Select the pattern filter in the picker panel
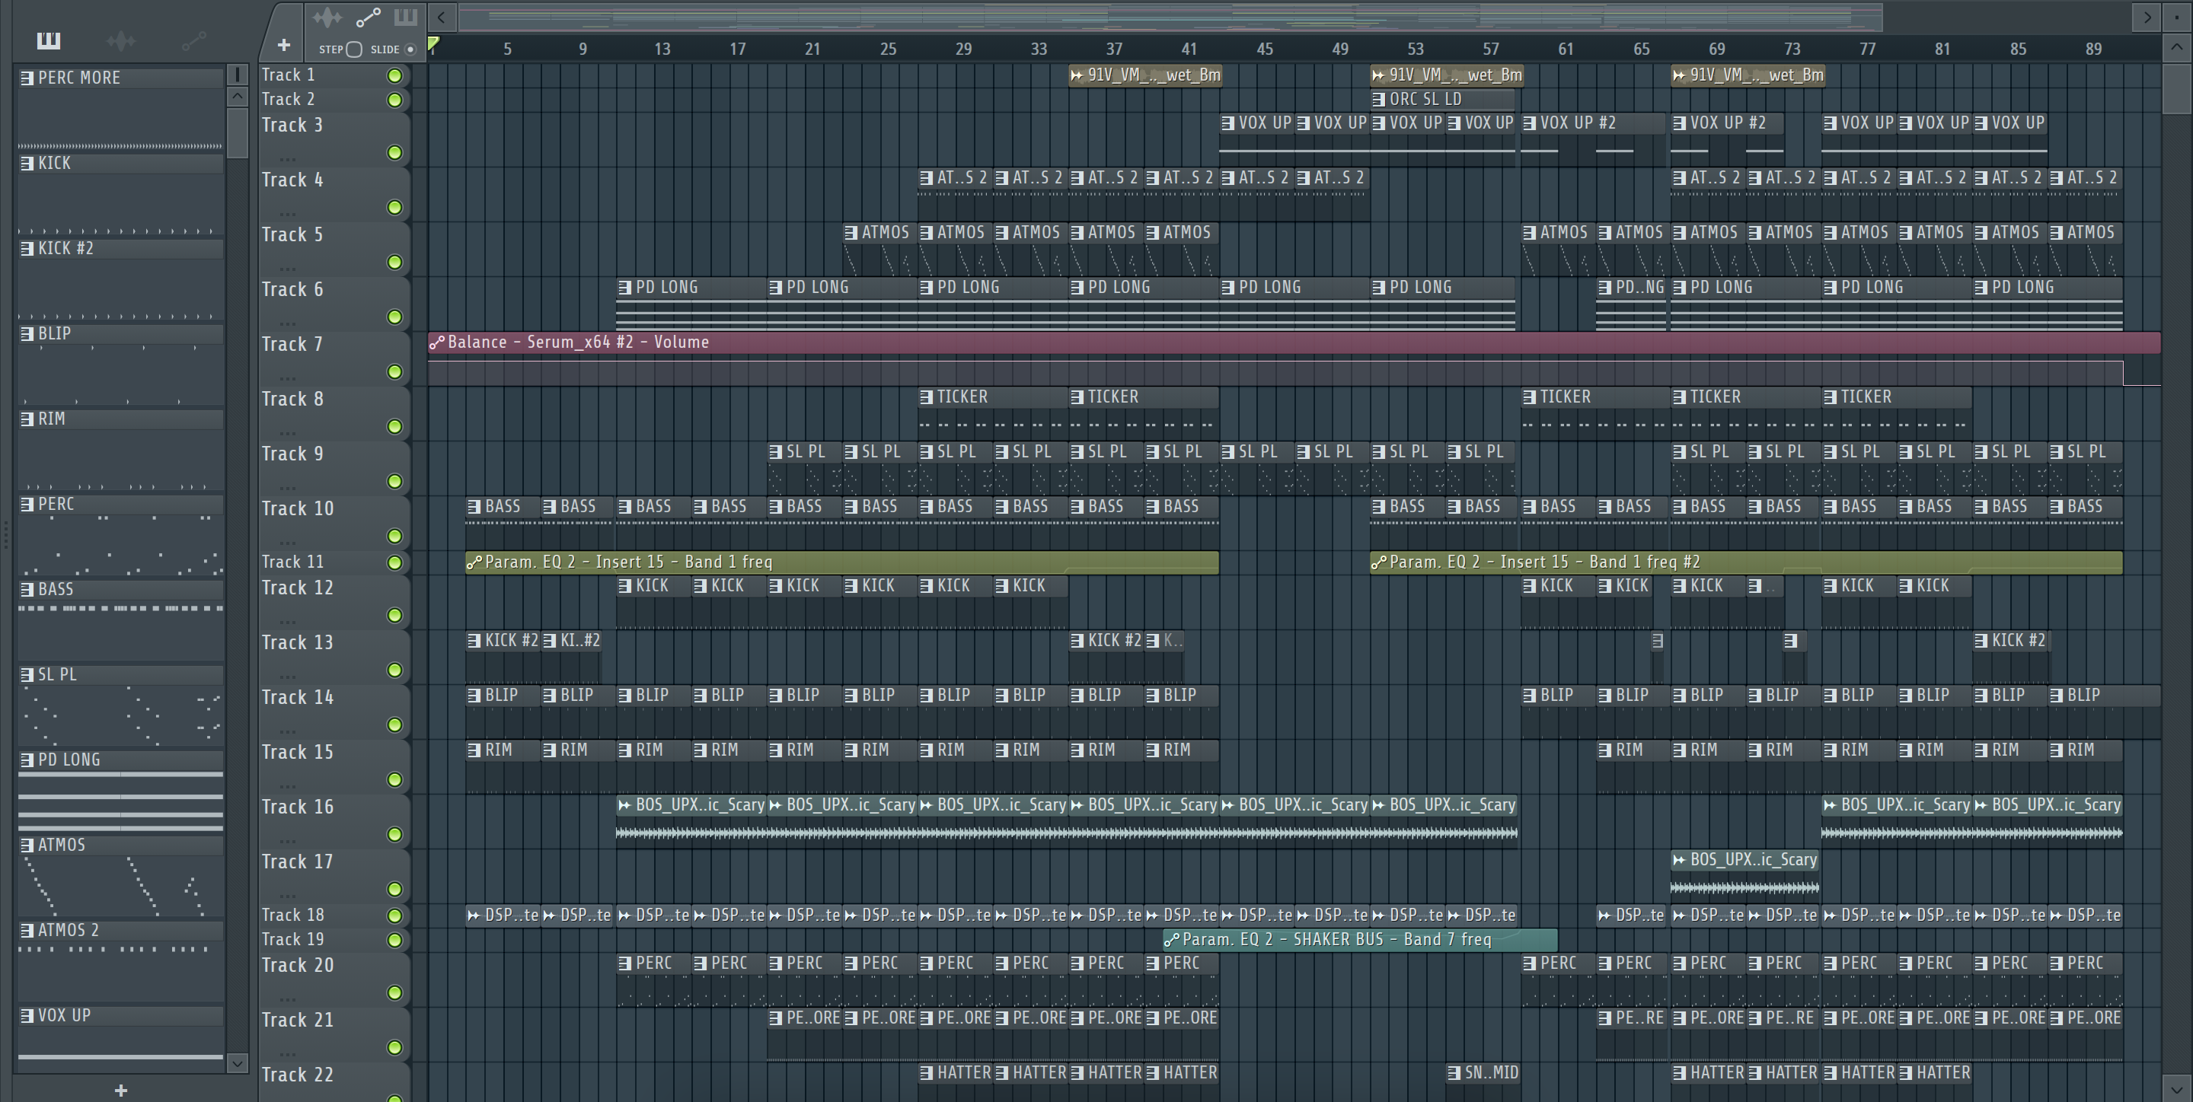The height and width of the screenshot is (1102, 2193). point(49,40)
